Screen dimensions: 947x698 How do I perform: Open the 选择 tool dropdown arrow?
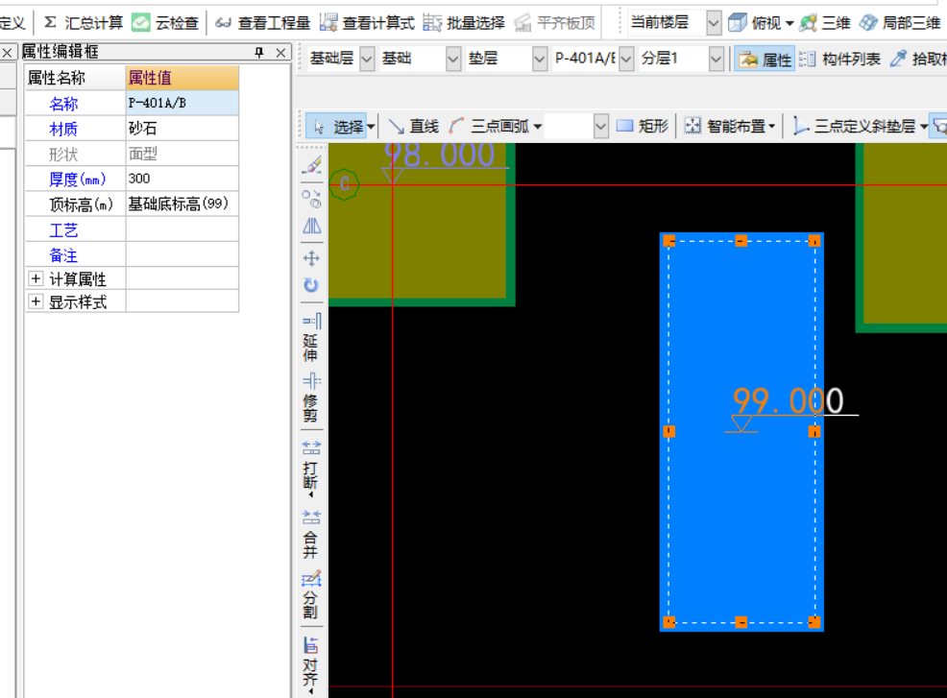[x=372, y=127]
